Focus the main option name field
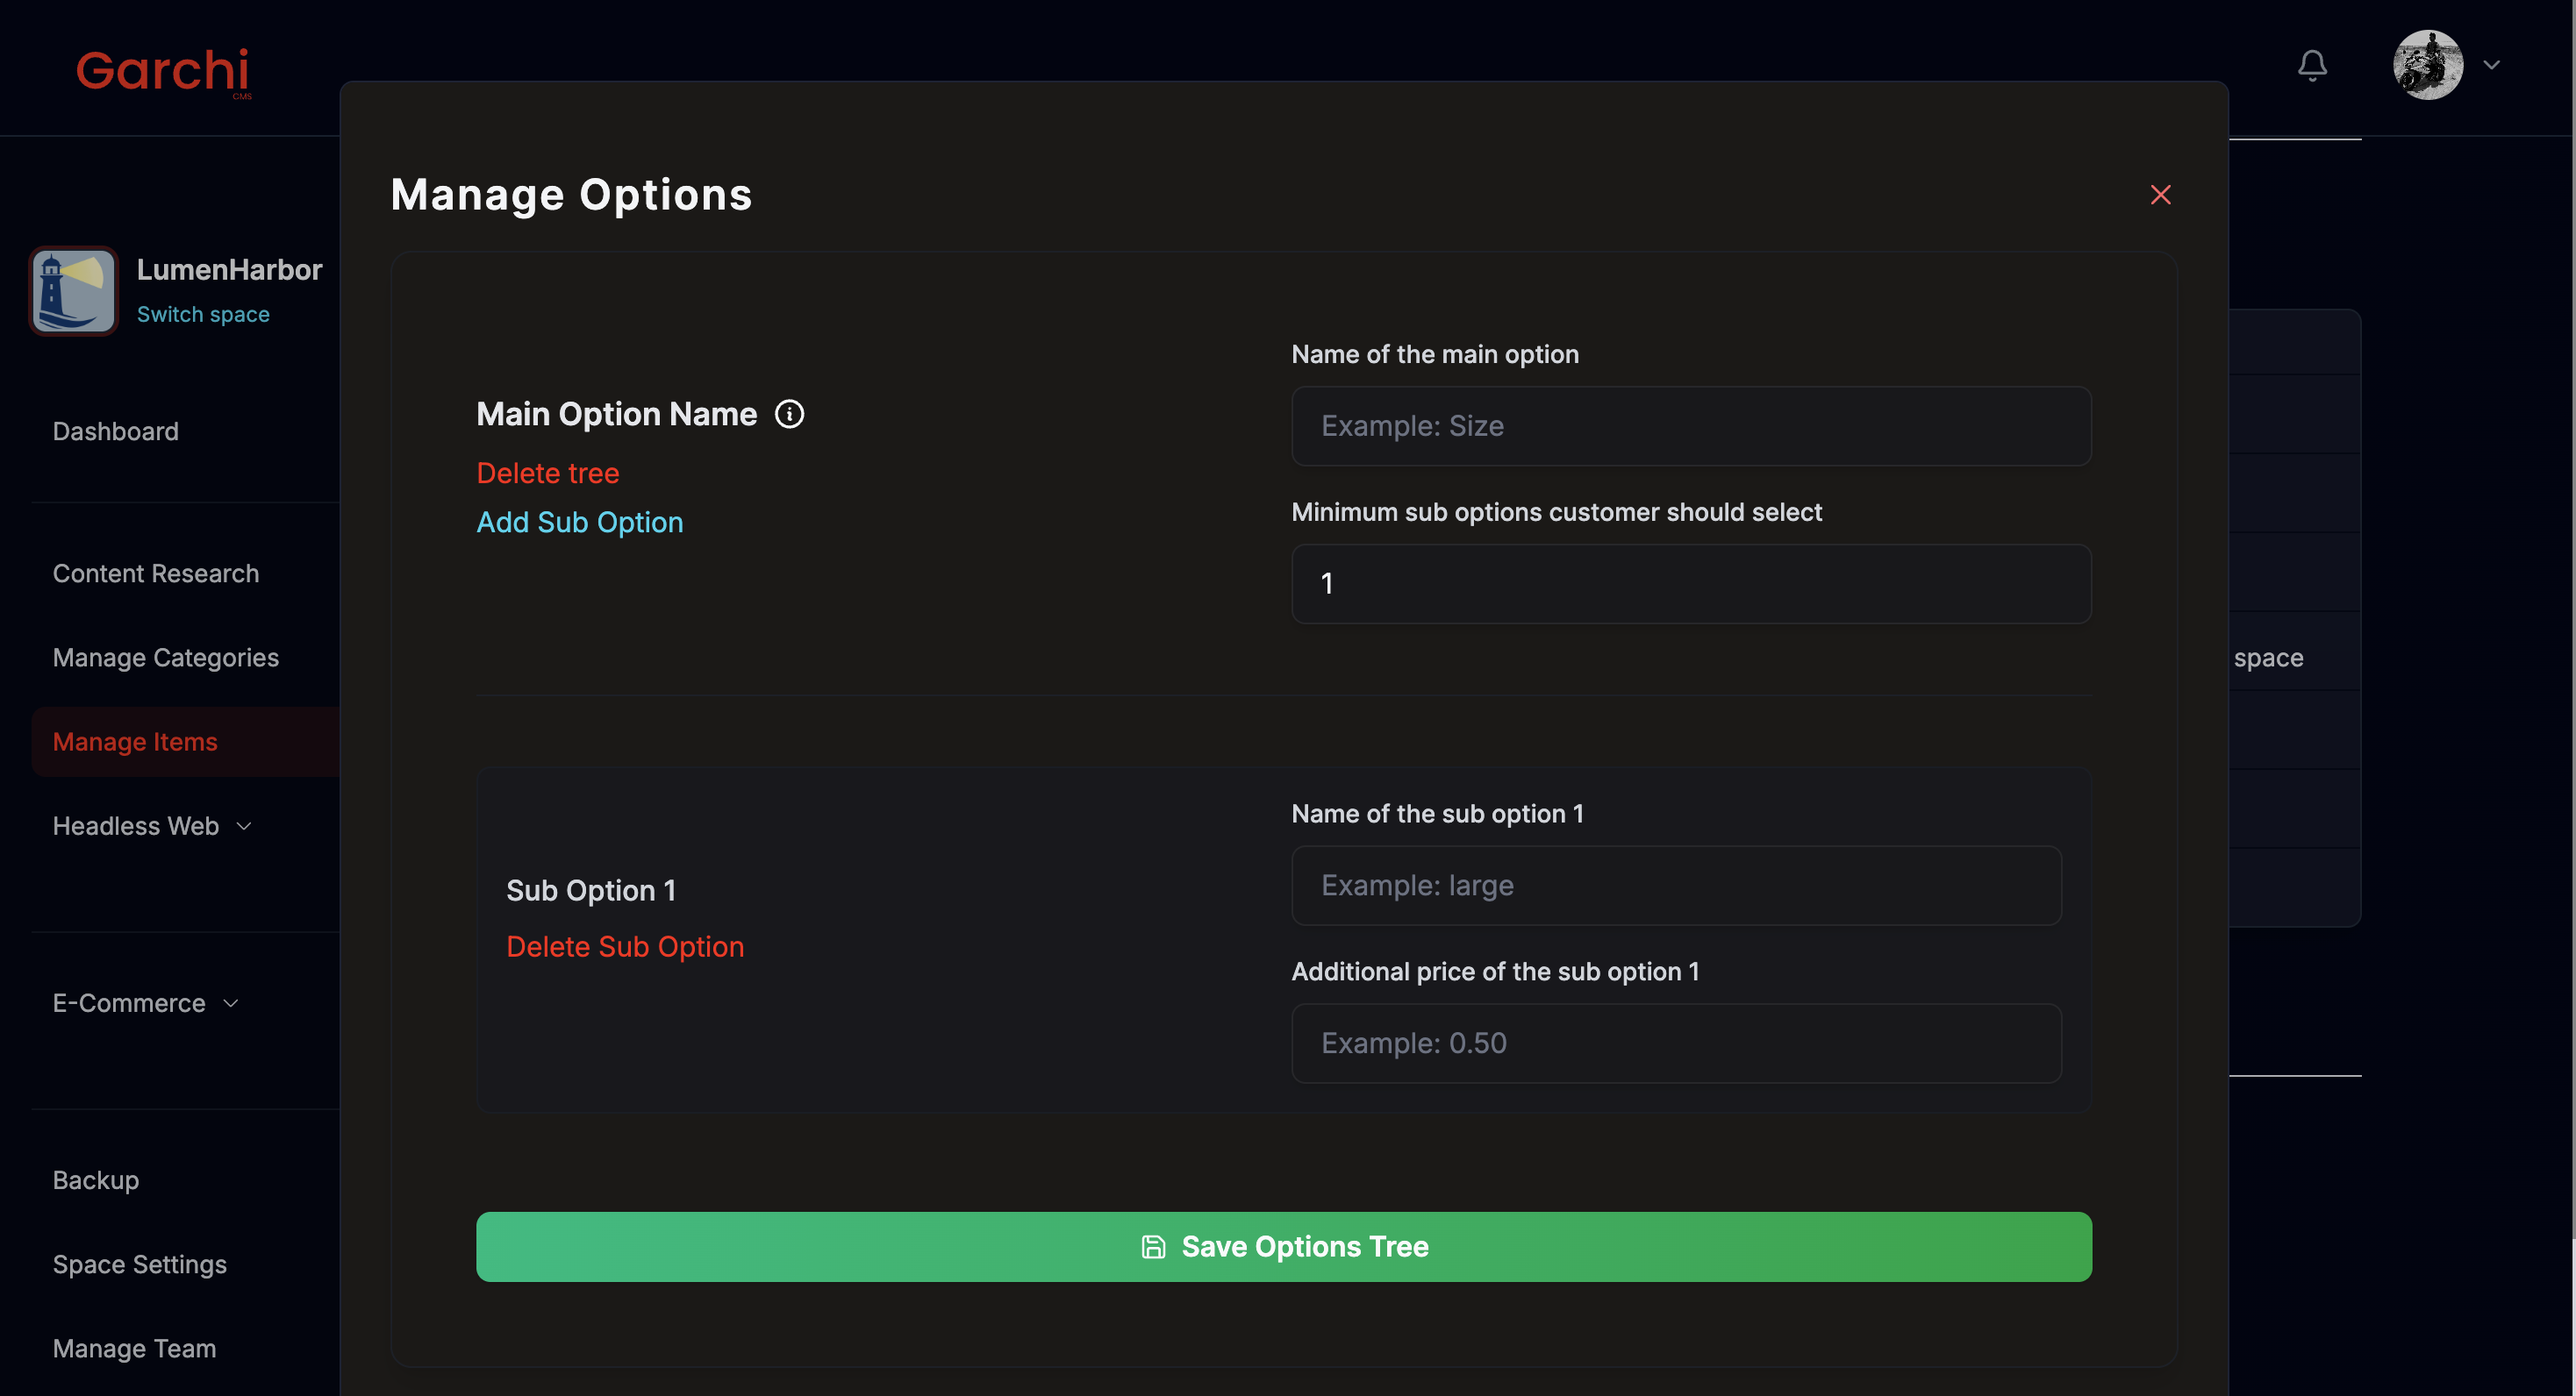 coord(1690,425)
